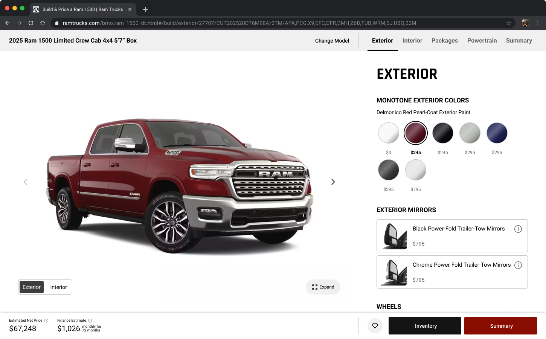Show the next truck image
This screenshot has height=339, width=546.
click(x=333, y=182)
